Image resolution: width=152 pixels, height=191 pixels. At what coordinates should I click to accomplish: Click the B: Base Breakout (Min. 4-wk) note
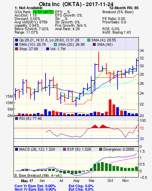coord(38,175)
